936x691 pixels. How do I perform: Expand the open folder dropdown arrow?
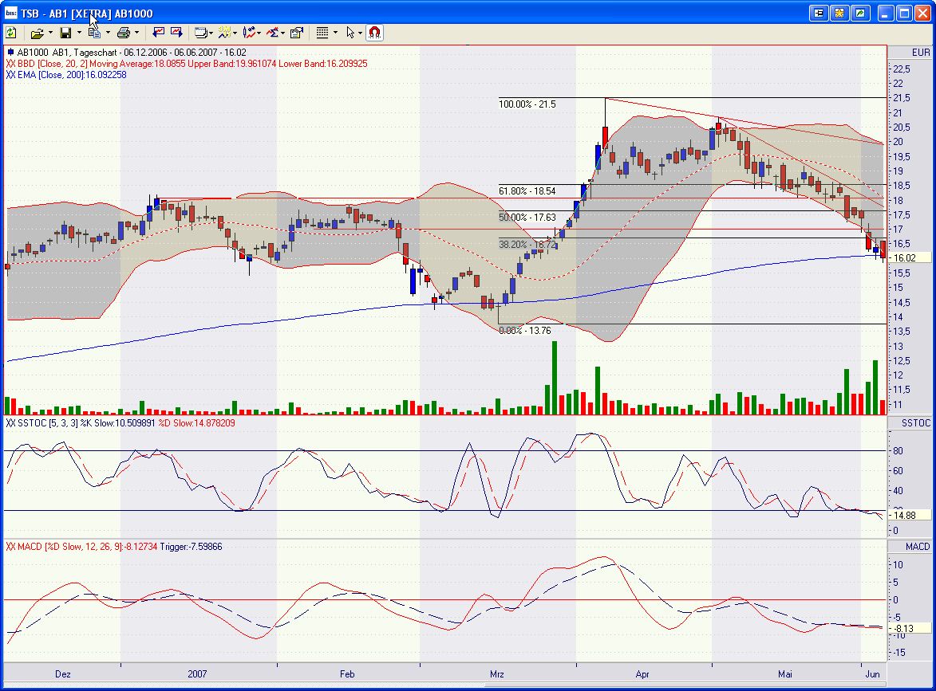coord(50,33)
